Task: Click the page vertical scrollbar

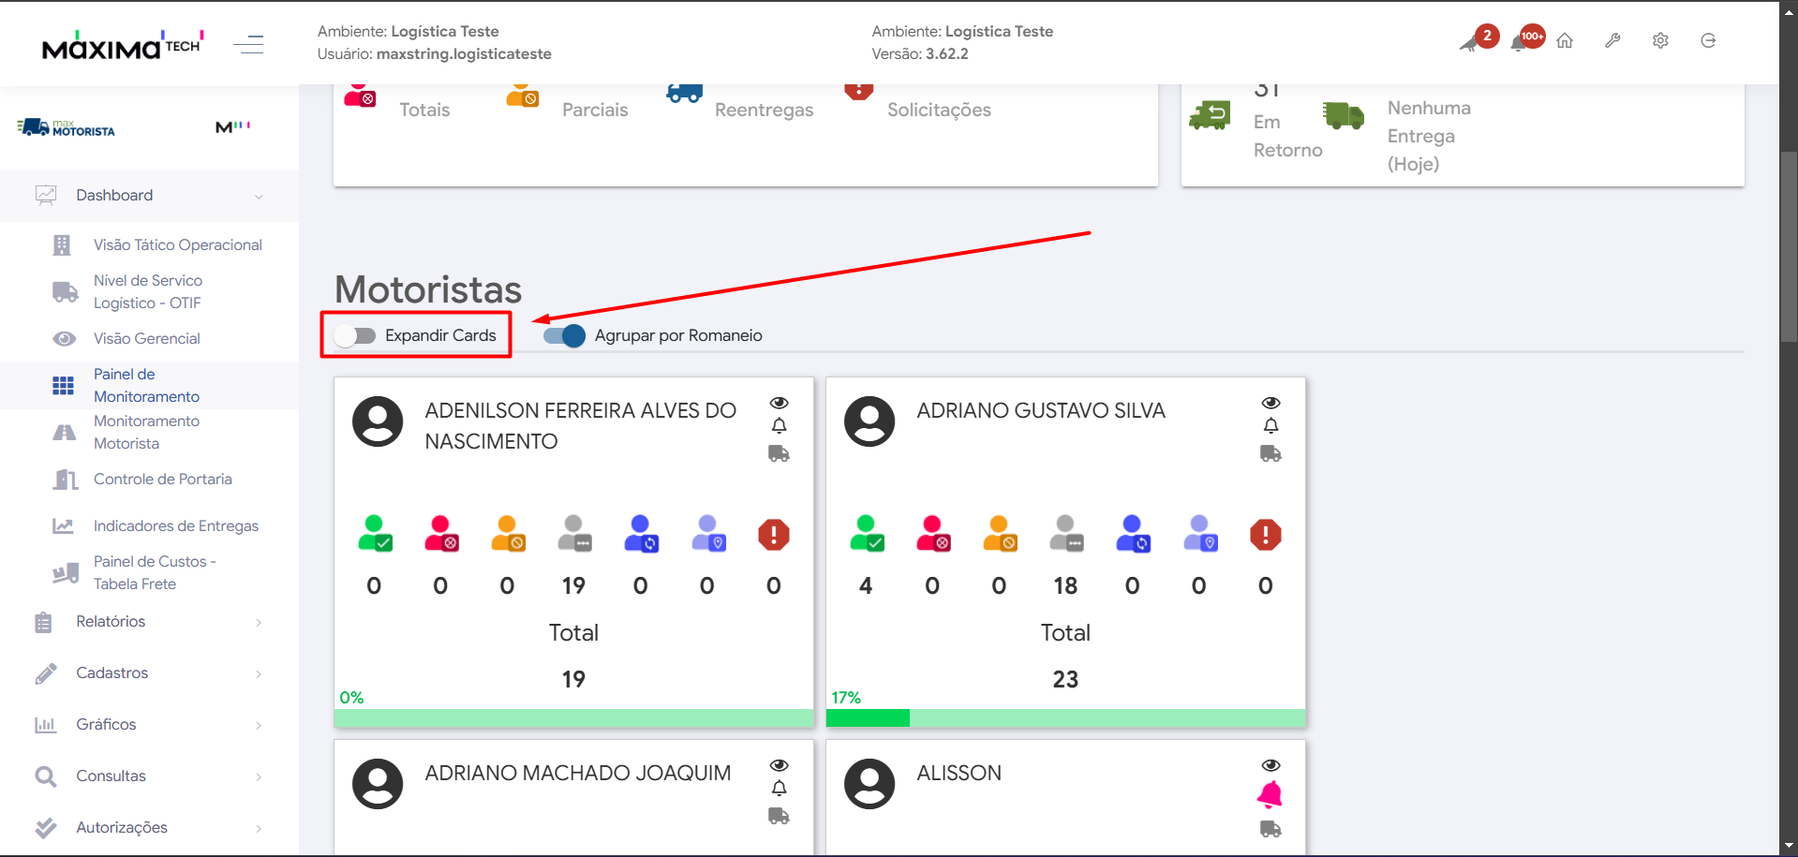Action: [x=1789, y=245]
